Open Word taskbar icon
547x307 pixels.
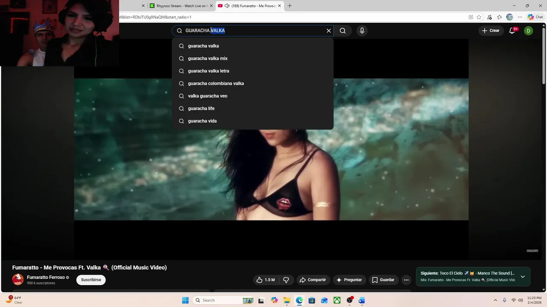point(362,300)
